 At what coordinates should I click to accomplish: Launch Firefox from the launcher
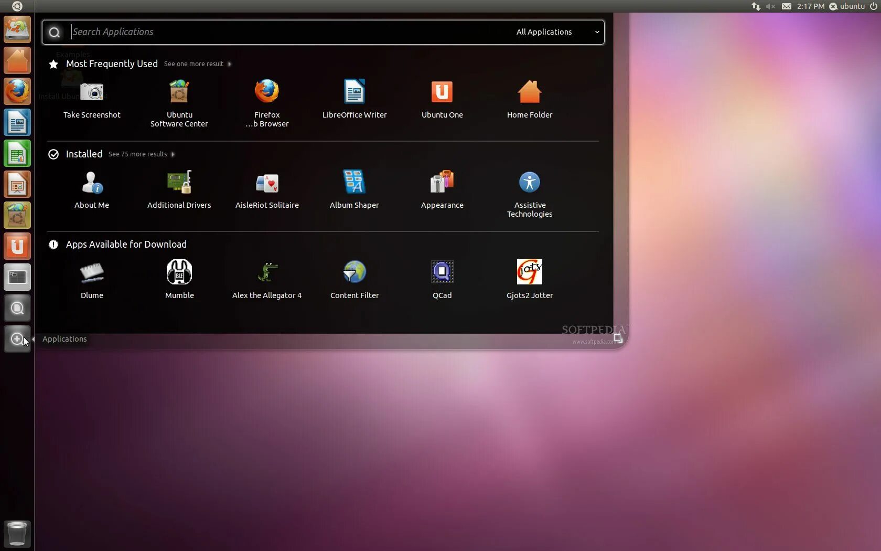coord(17,91)
